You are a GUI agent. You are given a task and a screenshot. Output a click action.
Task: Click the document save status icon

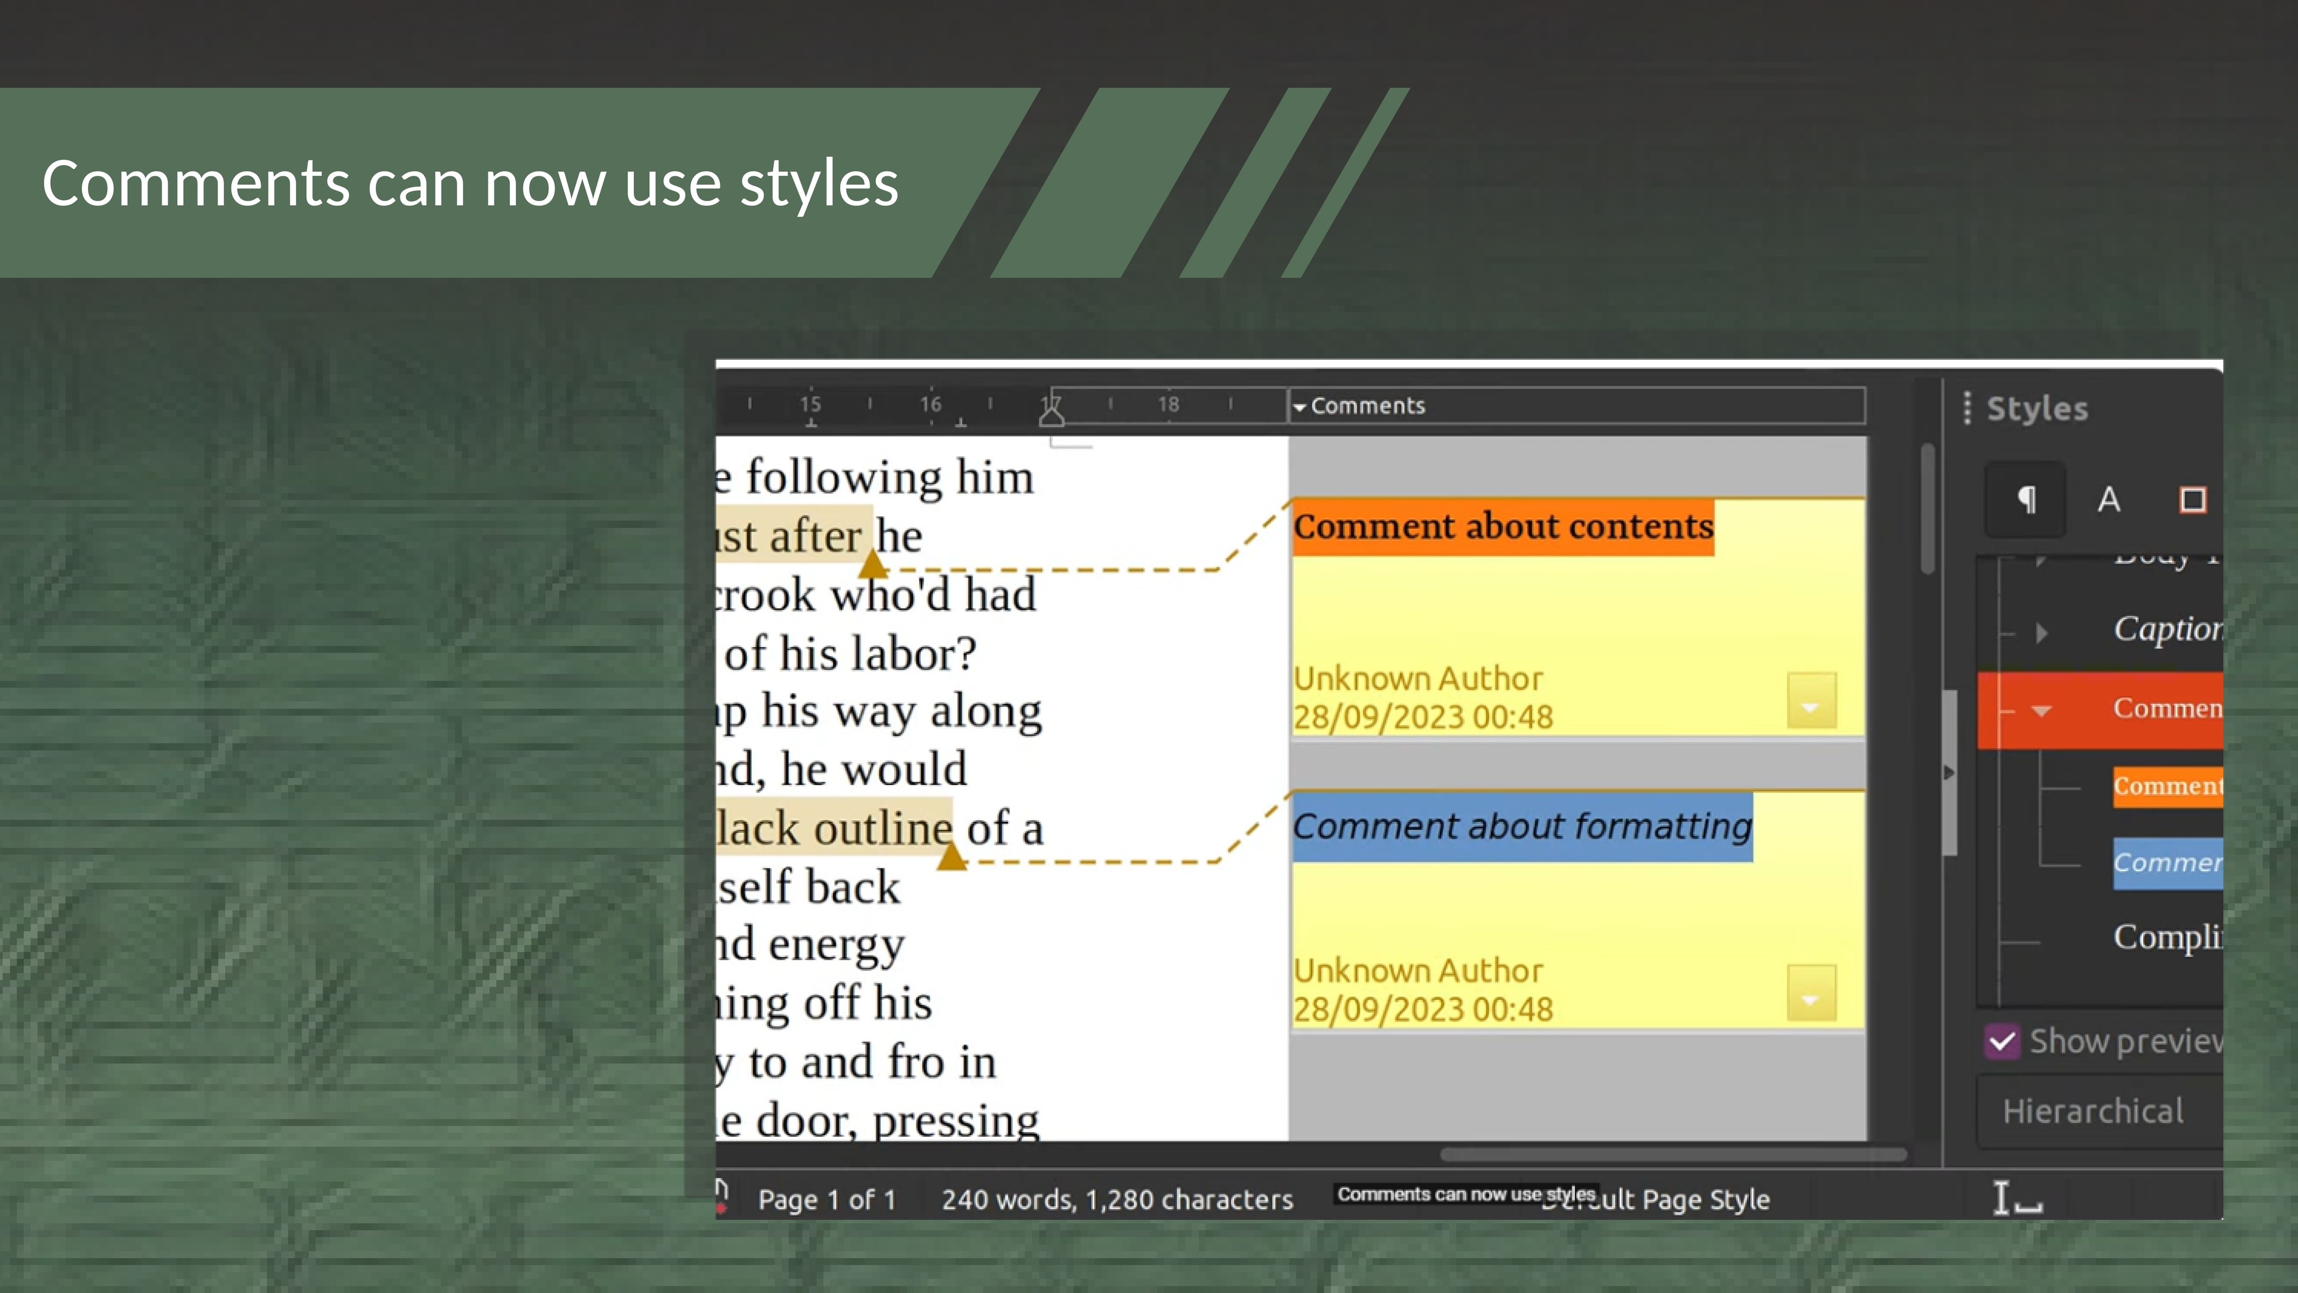tap(721, 1197)
